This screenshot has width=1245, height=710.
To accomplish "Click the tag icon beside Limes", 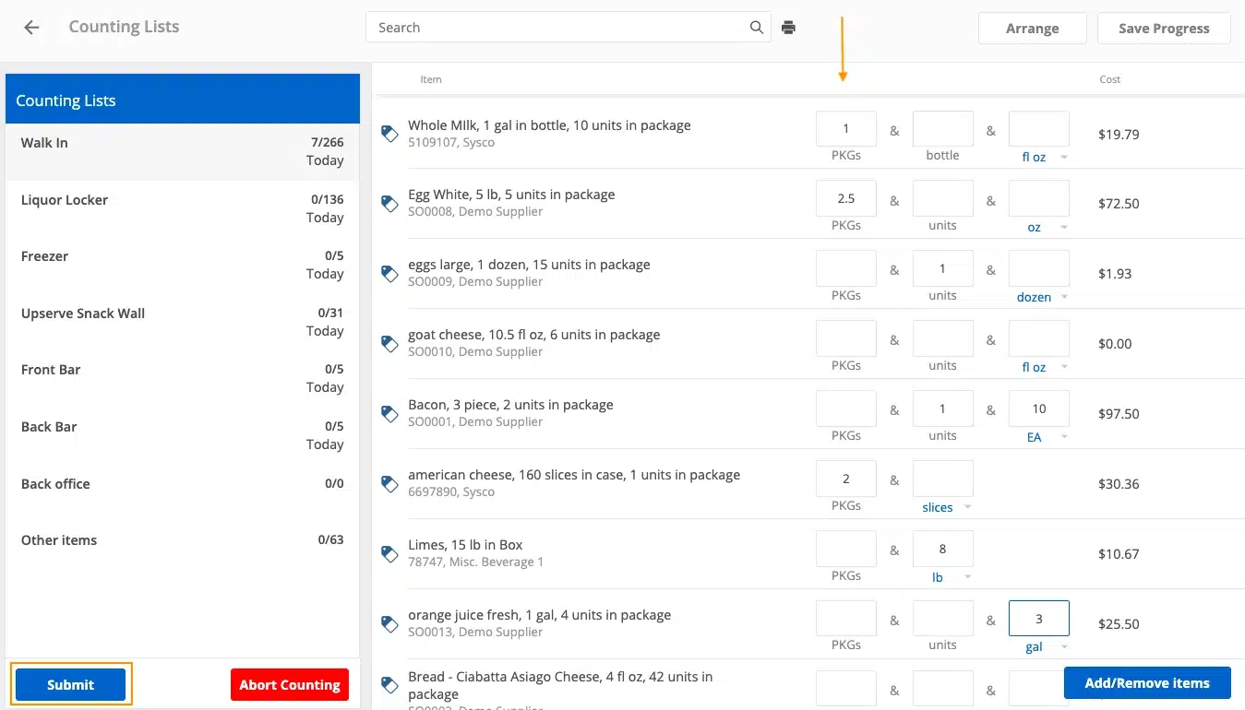I will 389,554.
